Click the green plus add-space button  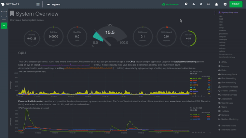[x=4, y=26]
